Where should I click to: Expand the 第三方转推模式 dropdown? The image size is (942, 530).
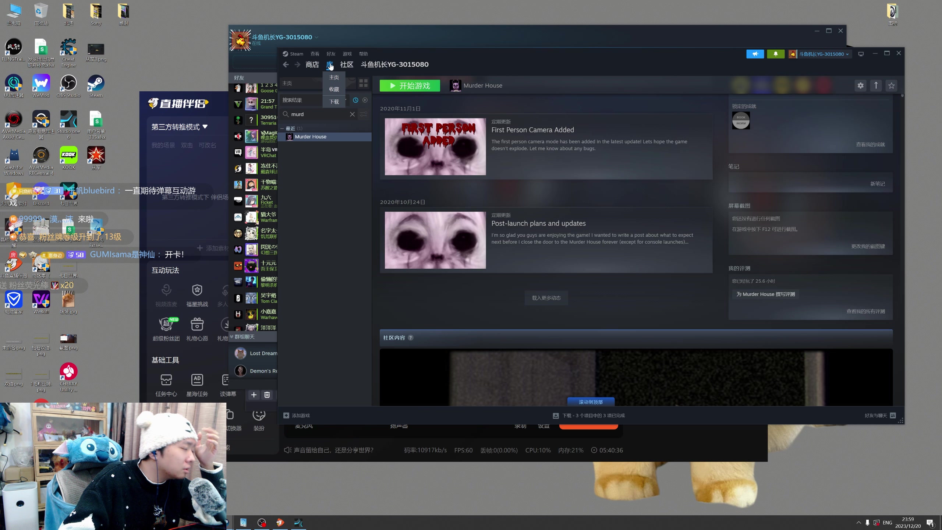pyautogui.click(x=180, y=127)
